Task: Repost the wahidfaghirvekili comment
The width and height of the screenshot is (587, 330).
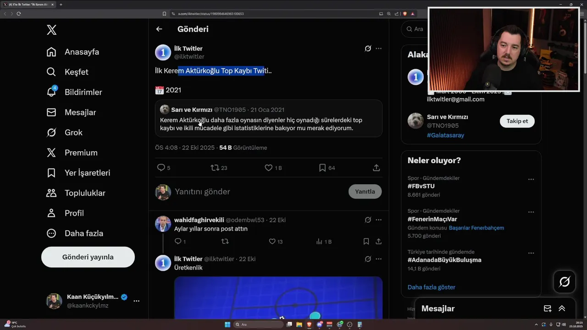Action: point(225,242)
